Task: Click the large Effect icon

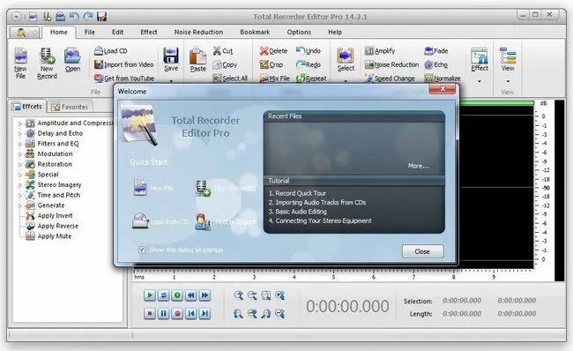Action: pos(480,59)
